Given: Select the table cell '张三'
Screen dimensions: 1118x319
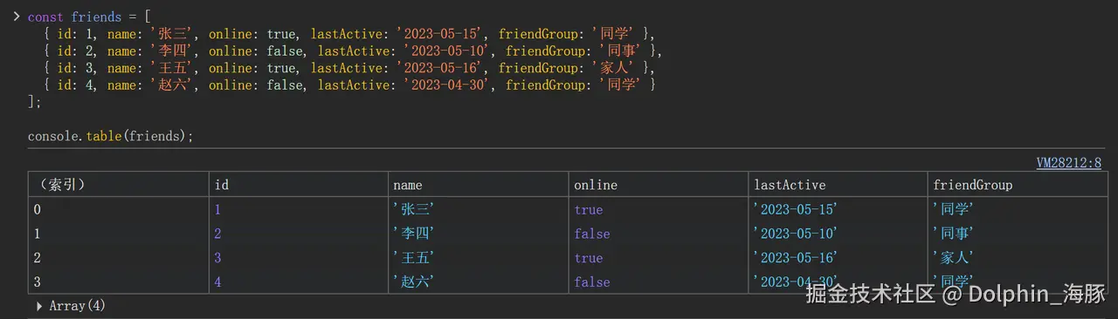Looking at the screenshot, I should 478,209.
